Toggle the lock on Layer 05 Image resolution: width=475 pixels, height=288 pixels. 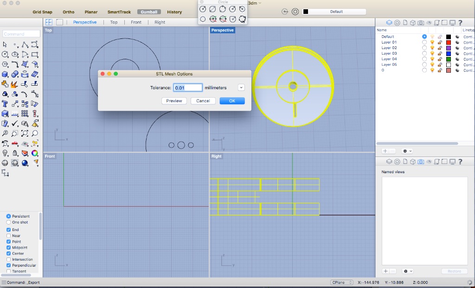coord(440,65)
